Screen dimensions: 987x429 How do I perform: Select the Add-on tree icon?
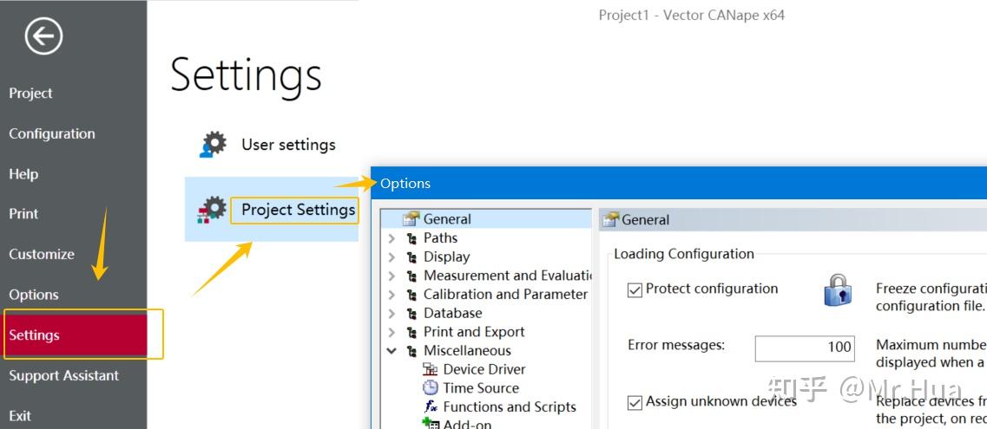coord(431,424)
